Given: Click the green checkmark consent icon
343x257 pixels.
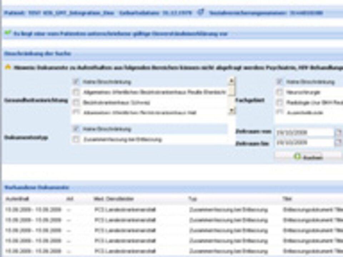Looking at the screenshot, I should (x=8, y=33).
